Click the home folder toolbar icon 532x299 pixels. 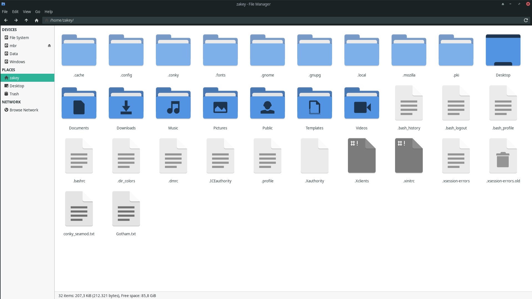point(37,20)
